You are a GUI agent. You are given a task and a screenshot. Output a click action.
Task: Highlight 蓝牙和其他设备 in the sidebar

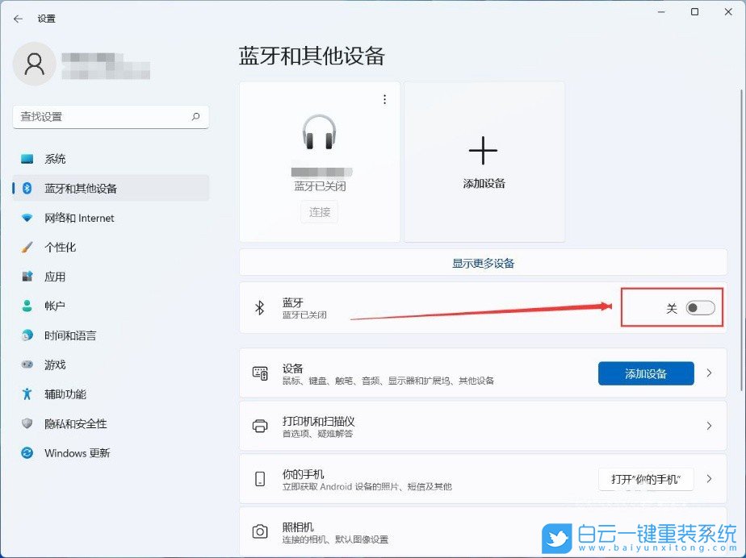pos(78,189)
